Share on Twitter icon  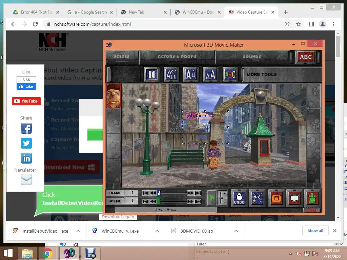coord(26,143)
